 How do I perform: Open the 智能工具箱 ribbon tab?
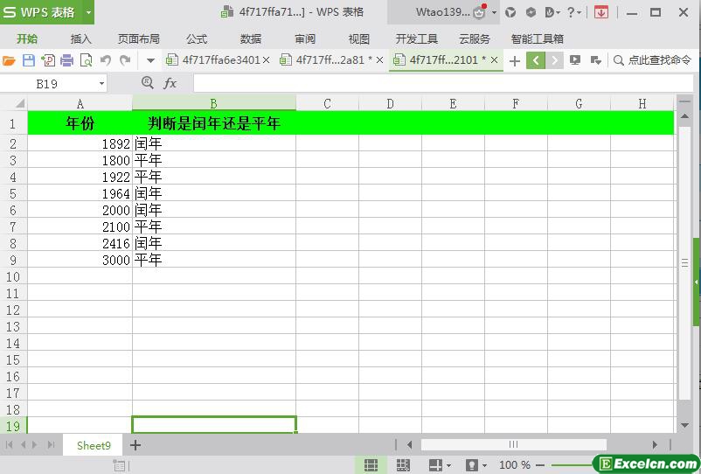pos(537,38)
